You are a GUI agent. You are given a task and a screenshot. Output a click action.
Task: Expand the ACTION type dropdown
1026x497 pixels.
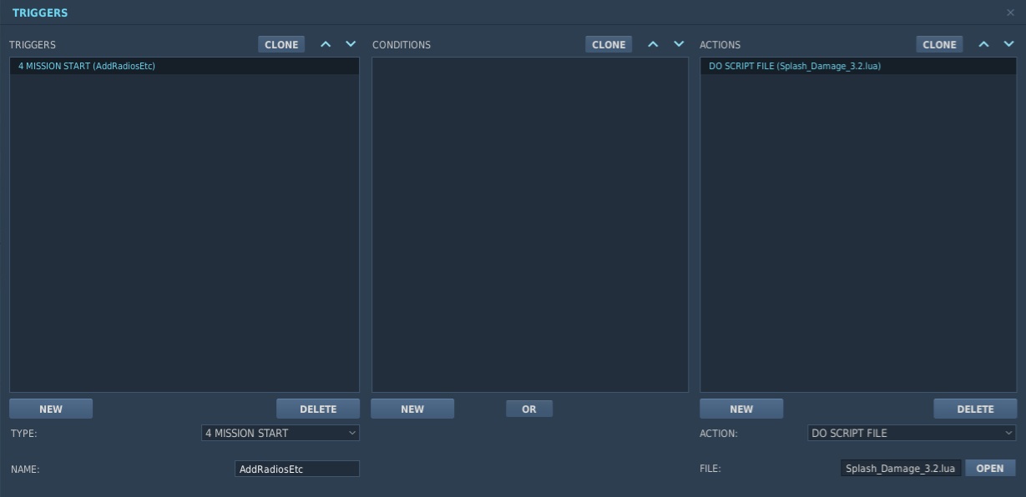(912, 433)
